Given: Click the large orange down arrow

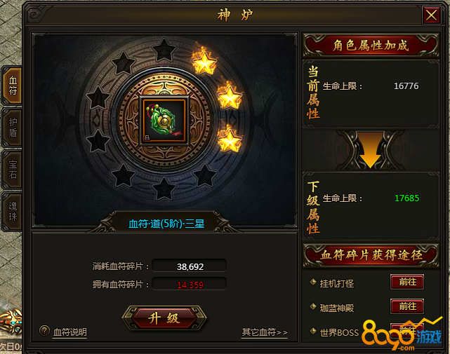Looking at the screenshot, I should [370, 150].
